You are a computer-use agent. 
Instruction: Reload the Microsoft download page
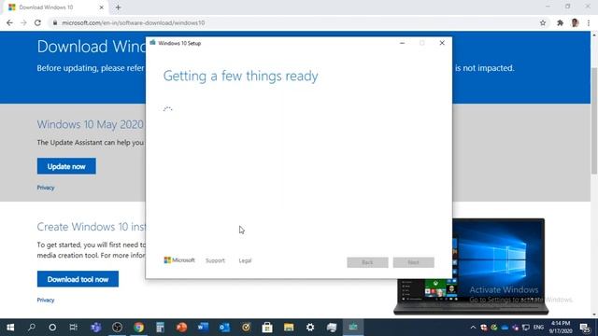pos(37,22)
